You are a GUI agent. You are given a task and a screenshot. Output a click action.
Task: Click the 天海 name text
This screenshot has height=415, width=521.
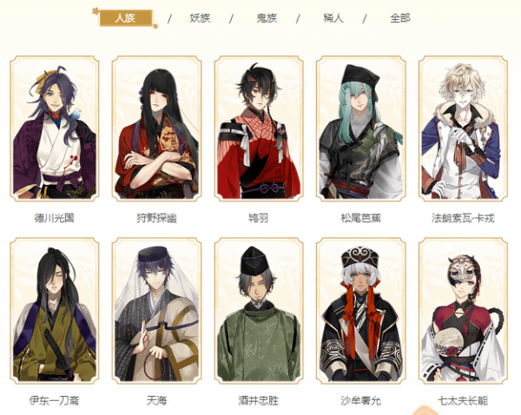pyautogui.click(x=156, y=400)
